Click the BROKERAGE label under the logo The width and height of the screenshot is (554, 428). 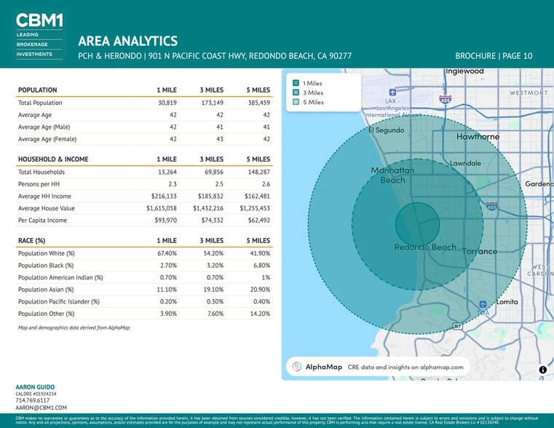pos(32,44)
